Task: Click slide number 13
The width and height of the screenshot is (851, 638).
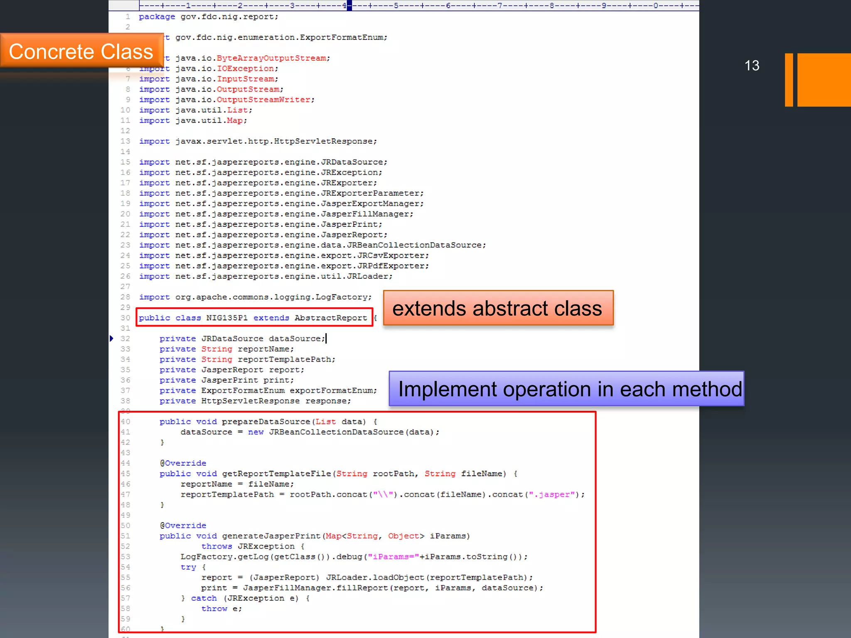Action: point(751,66)
